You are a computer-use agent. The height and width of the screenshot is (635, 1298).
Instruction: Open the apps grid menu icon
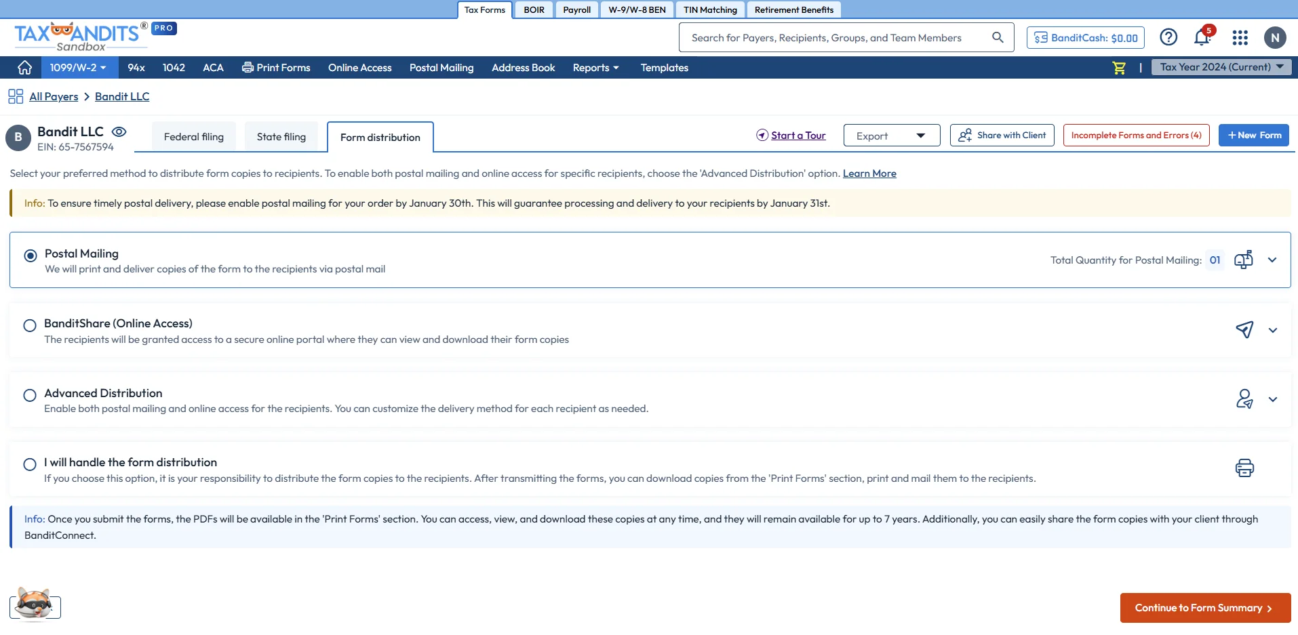(1240, 37)
